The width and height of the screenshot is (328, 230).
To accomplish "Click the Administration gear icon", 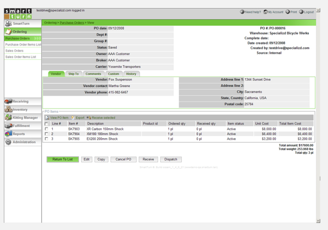I will tap(8, 142).
